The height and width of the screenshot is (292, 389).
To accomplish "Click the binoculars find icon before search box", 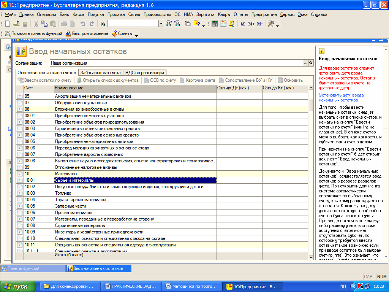I will pos(103,24).
